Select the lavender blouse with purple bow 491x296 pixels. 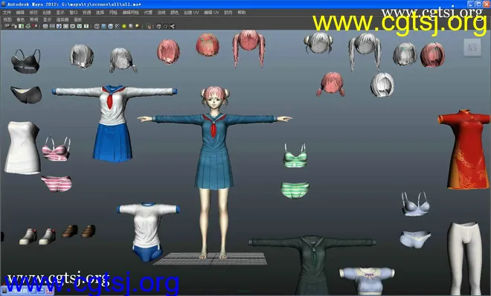tap(367, 280)
